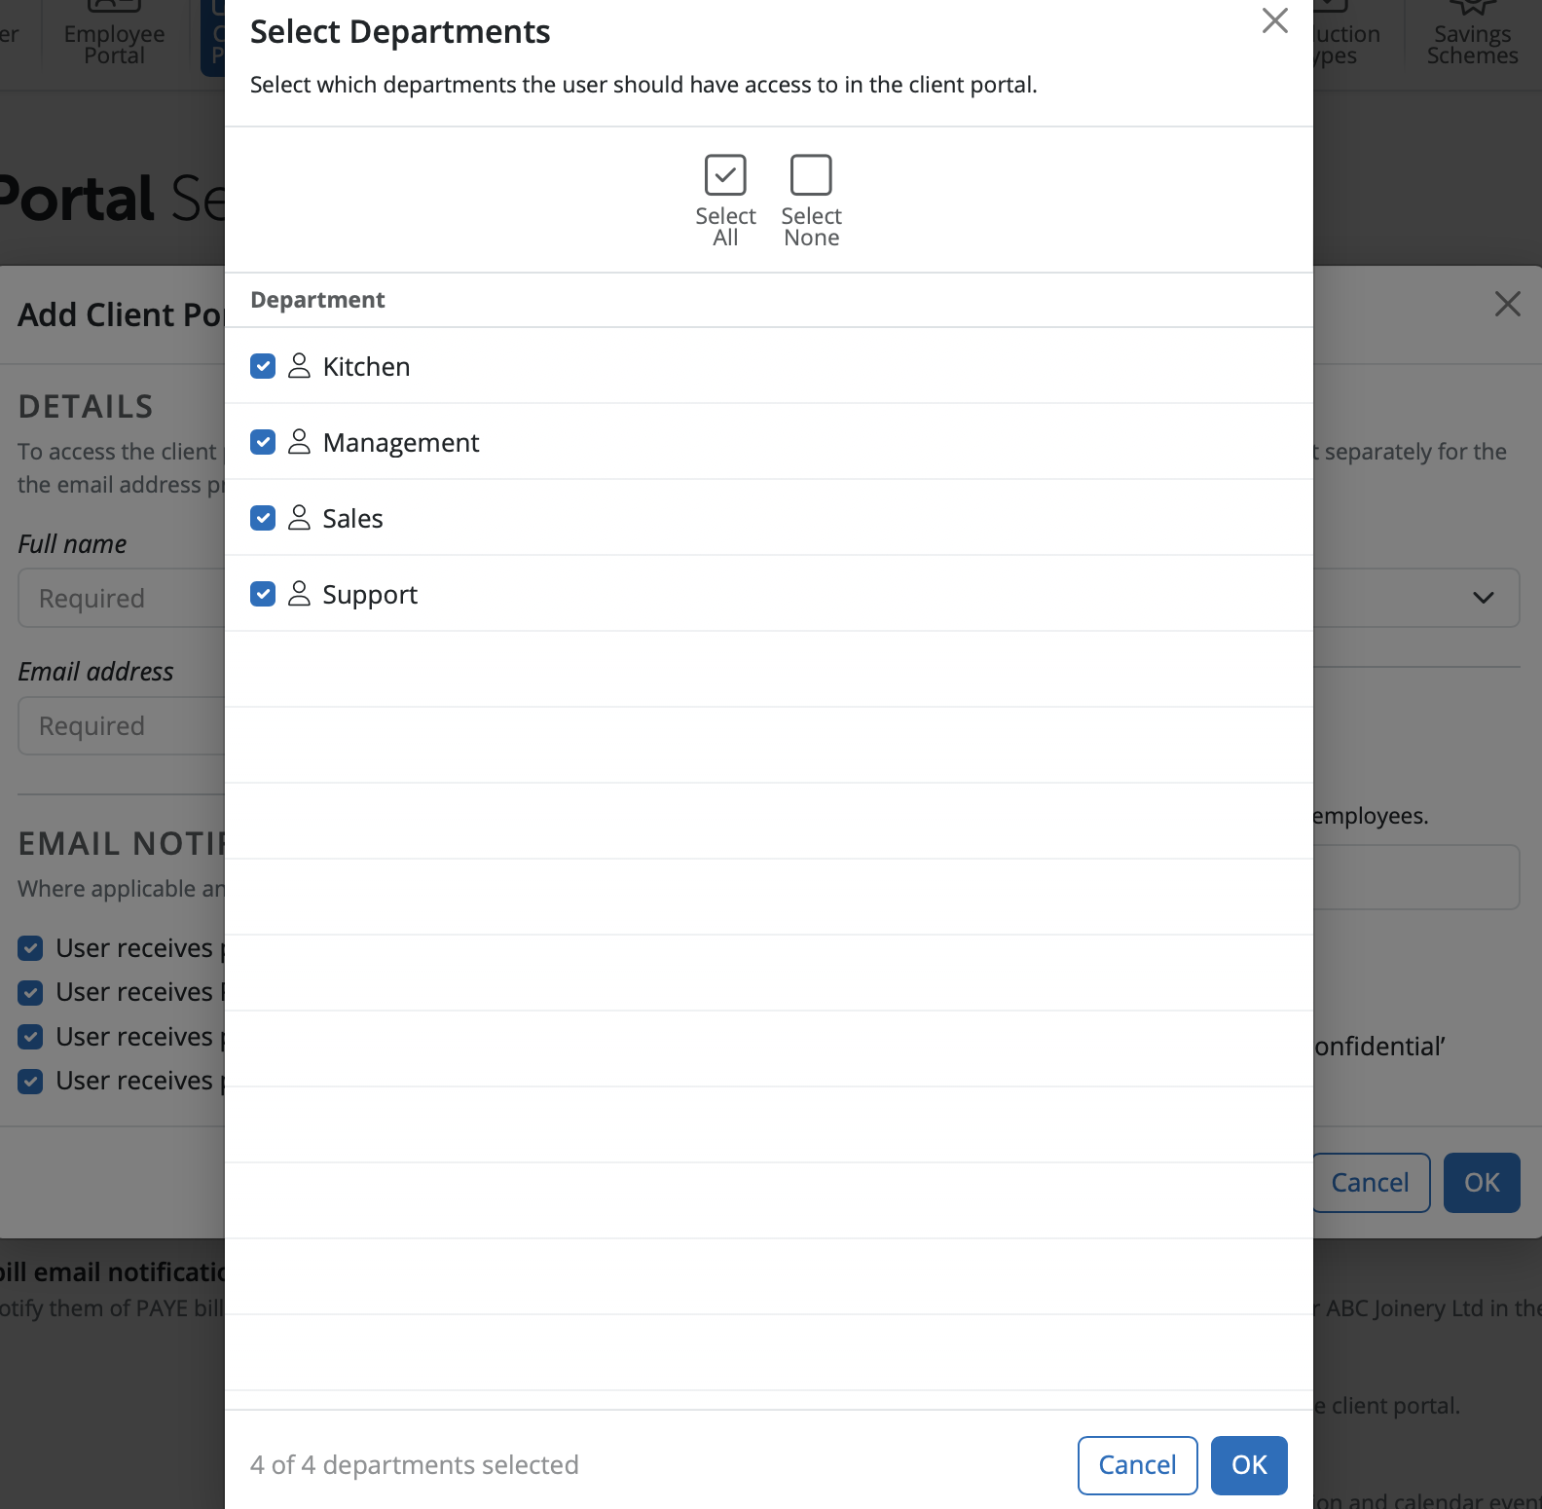Cancel the Select Departments dialog
Viewport: 1542px width, 1509px height.
(x=1137, y=1465)
